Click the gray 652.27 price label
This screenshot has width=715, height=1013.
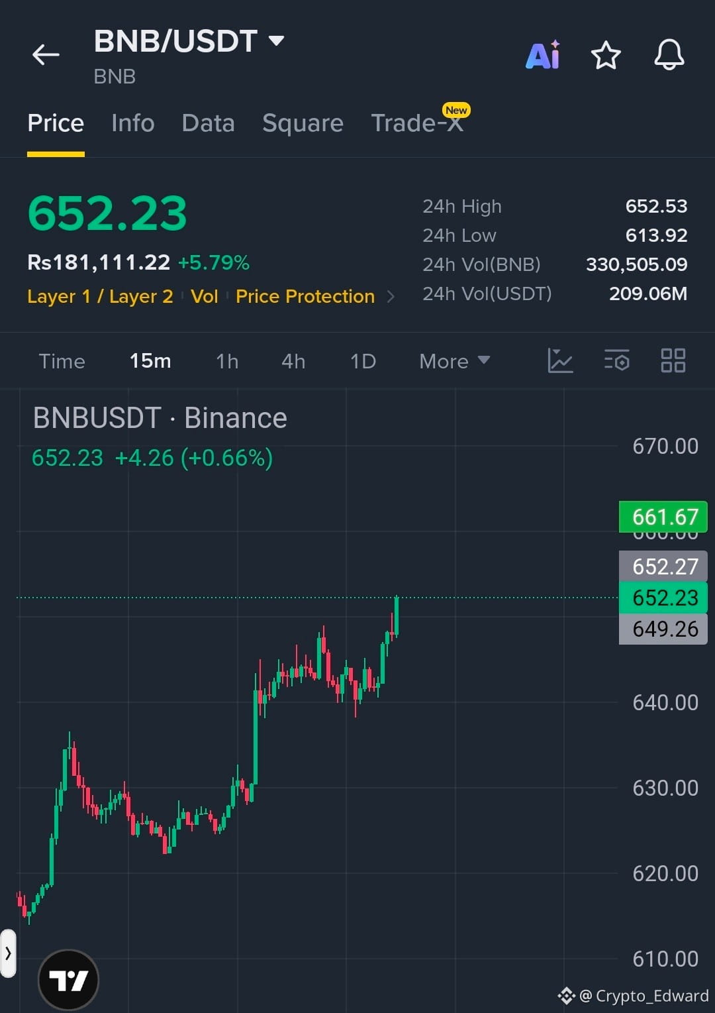tap(663, 566)
